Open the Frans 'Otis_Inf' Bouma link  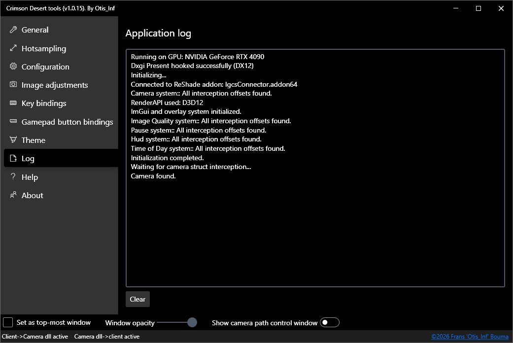click(470, 337)
